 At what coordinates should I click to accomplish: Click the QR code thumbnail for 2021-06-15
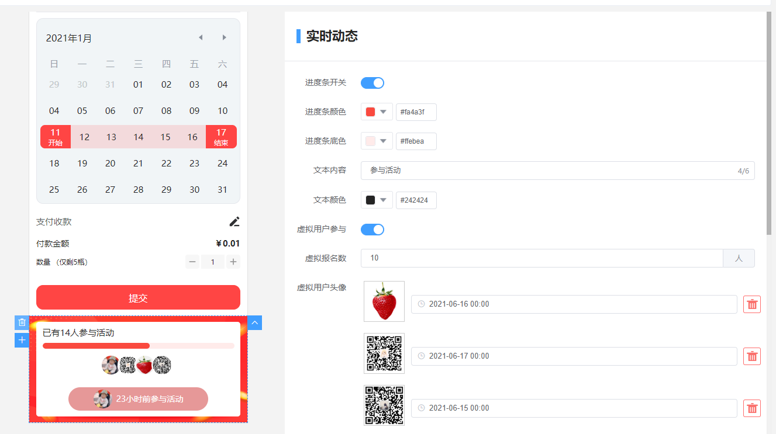384,405
